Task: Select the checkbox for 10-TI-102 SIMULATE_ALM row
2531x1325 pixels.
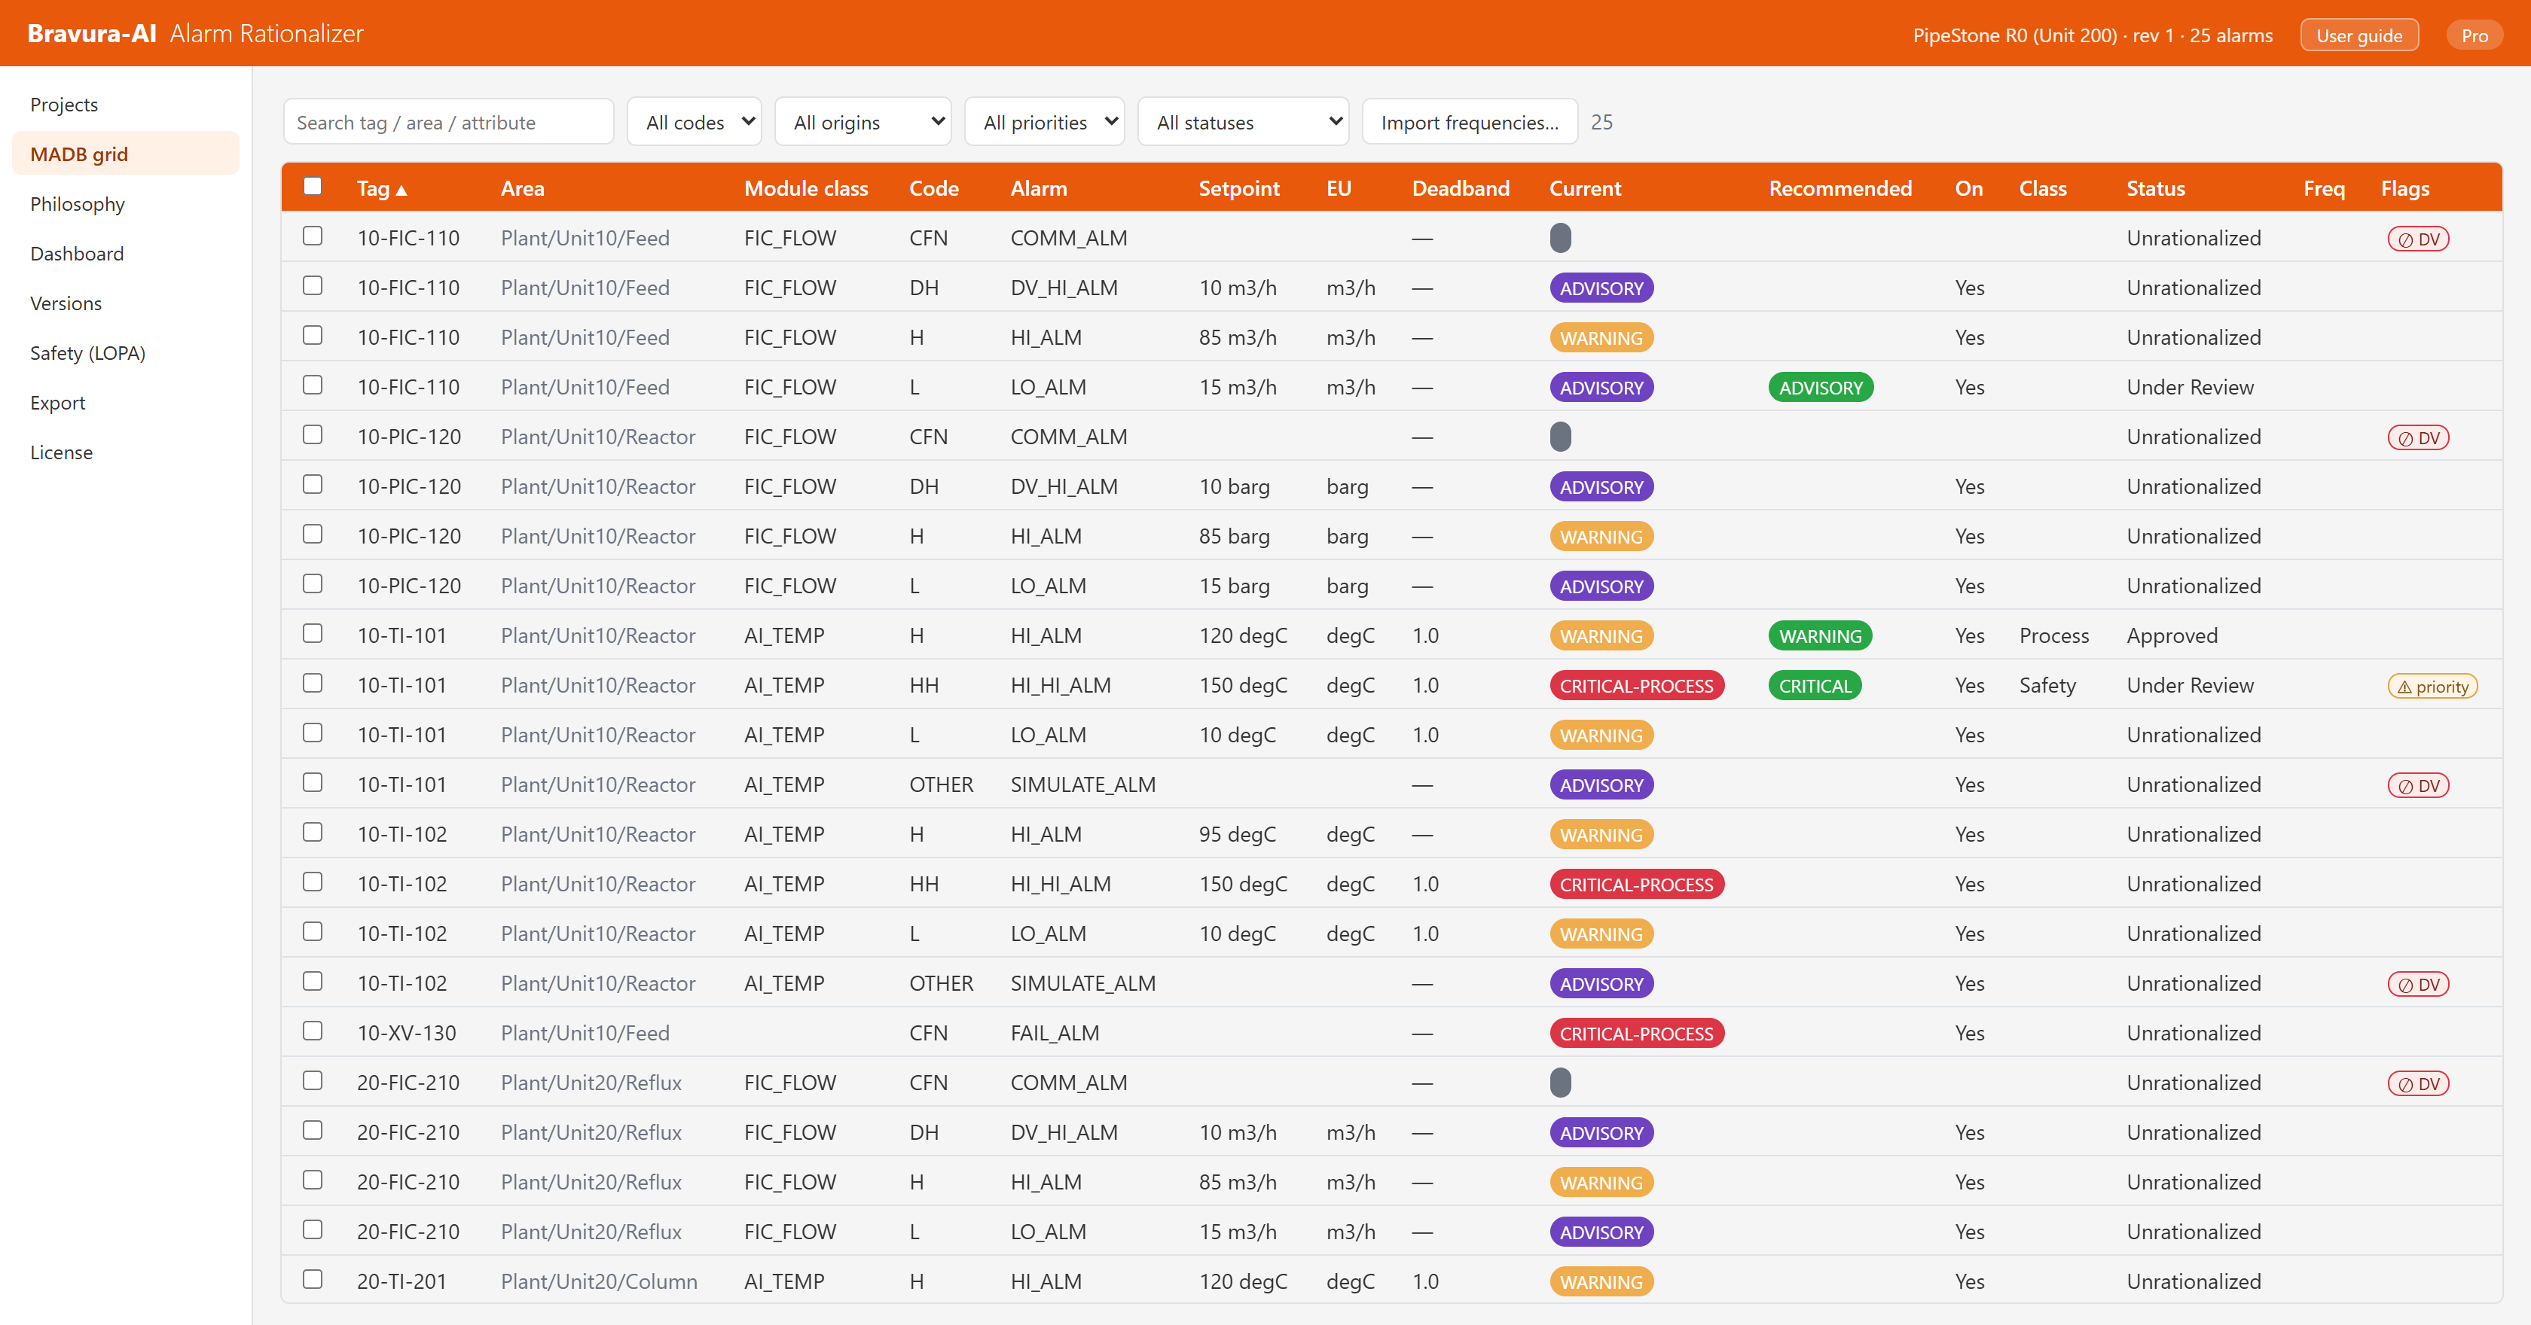Action: click(313, 981)
